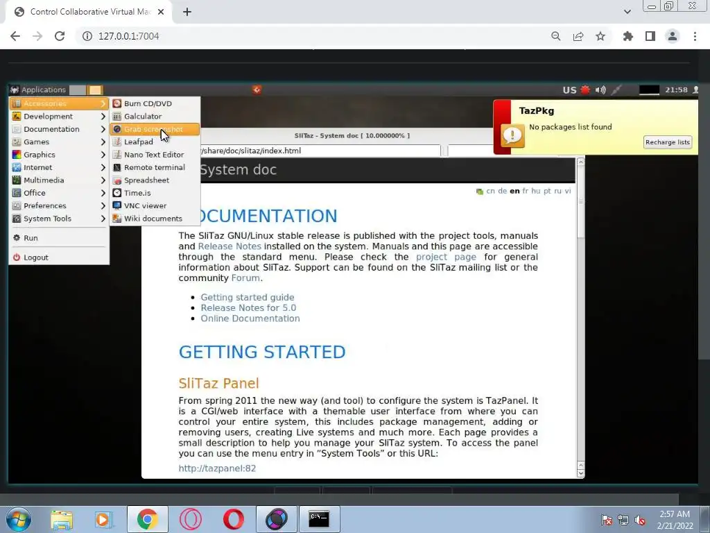Select Grab screenshot entry

tap(155, 129)
